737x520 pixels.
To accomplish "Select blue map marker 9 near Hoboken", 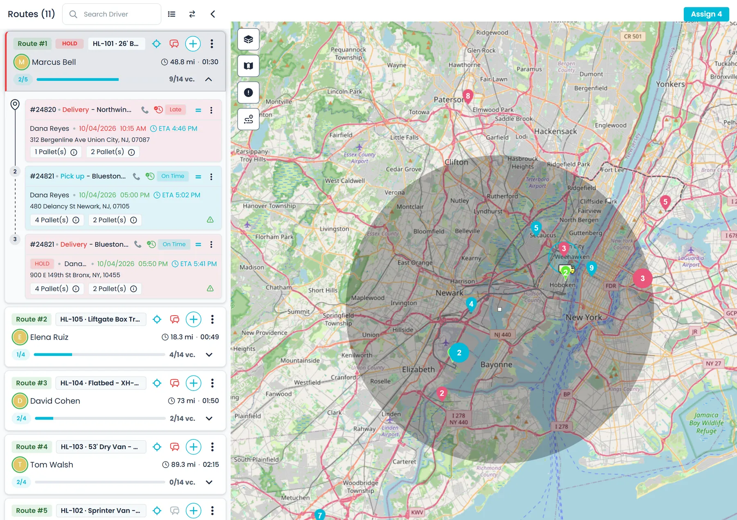I will point(591,268).
